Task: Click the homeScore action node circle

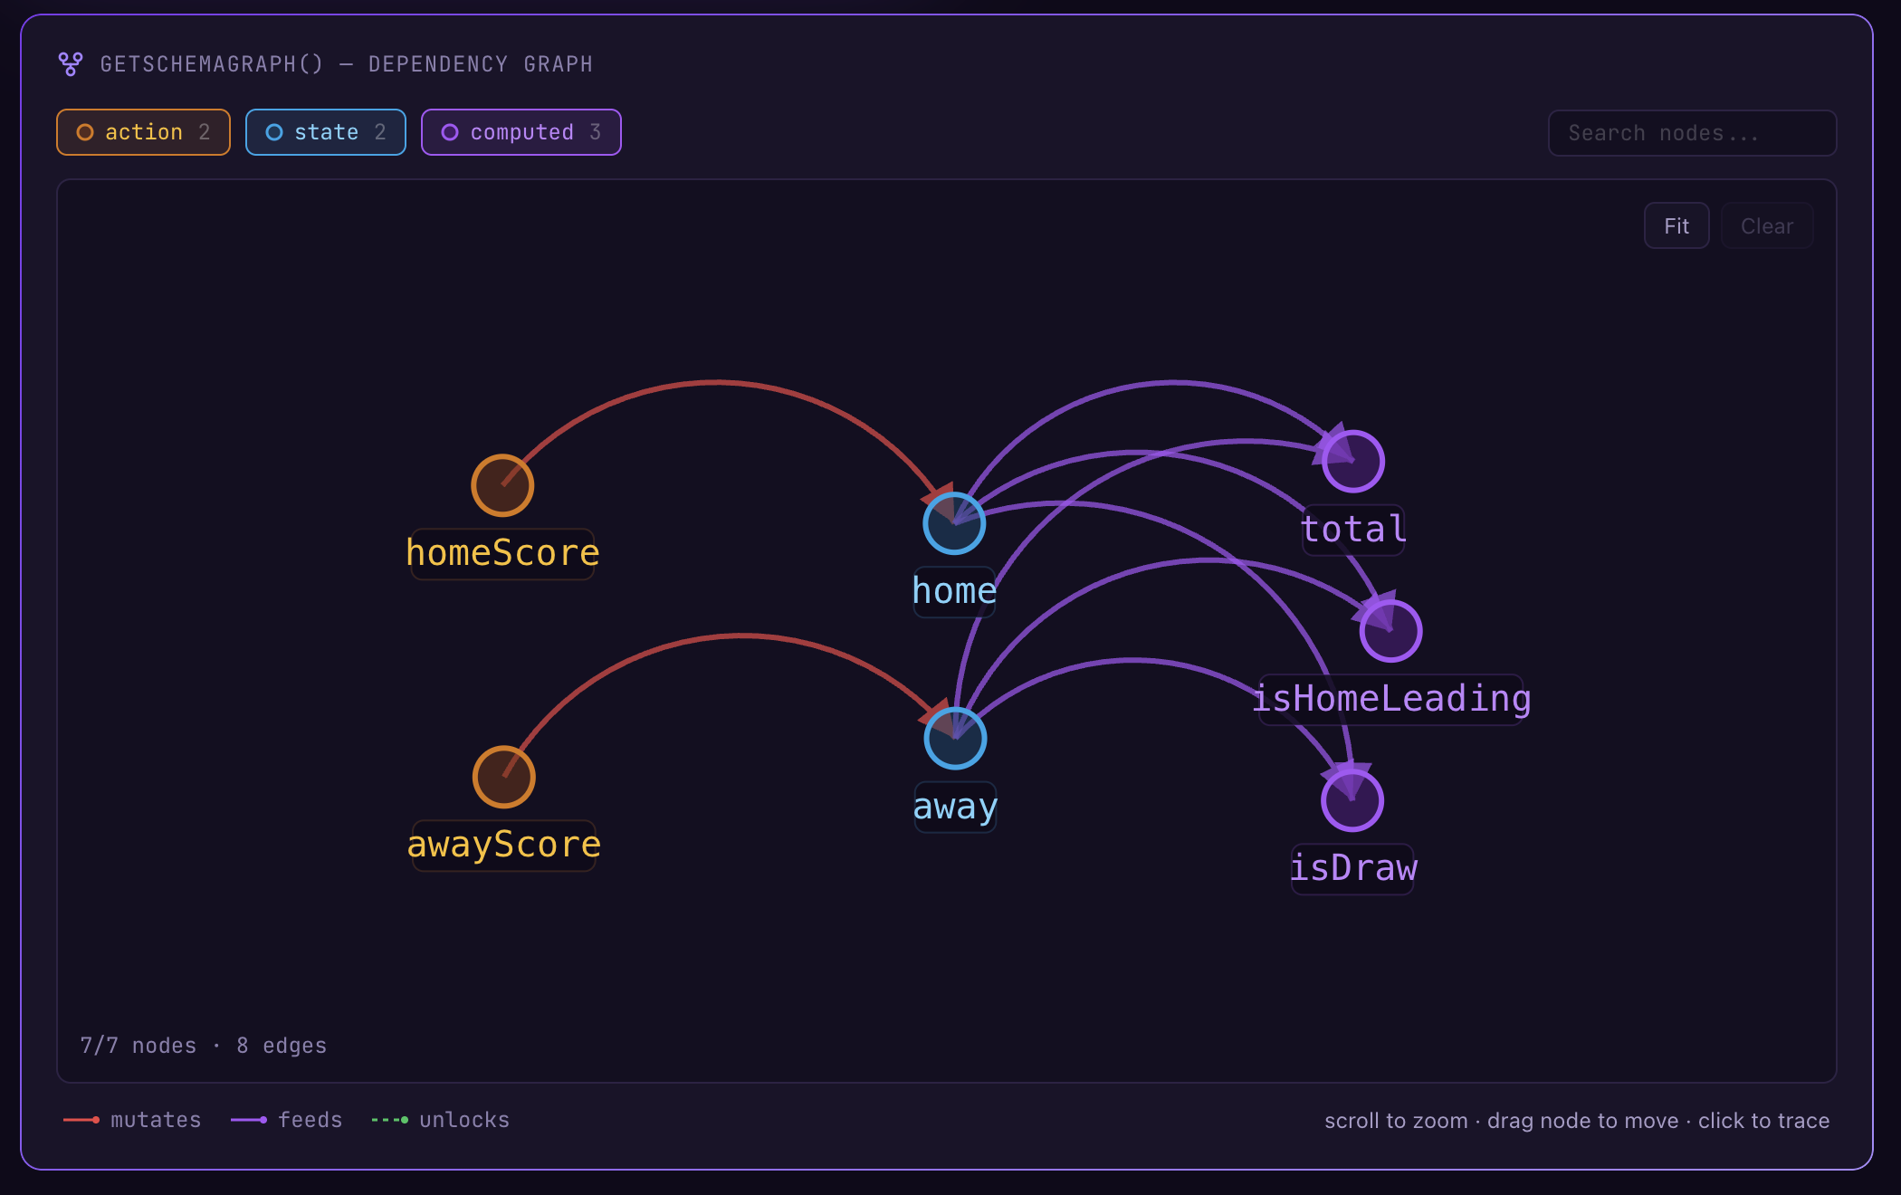Action: (x=503, y=484)
